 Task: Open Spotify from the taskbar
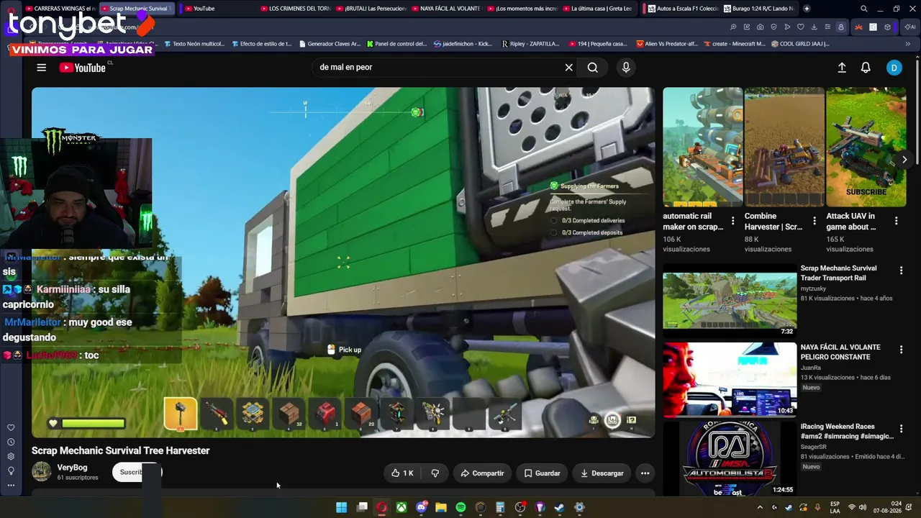click(460, 507)
